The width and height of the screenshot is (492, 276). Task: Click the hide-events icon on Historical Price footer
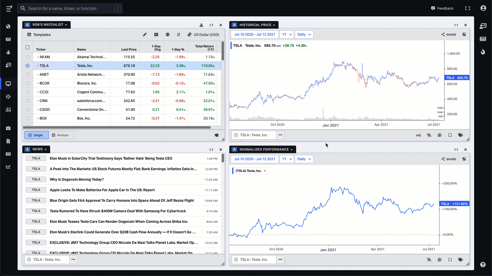(429, 135)
